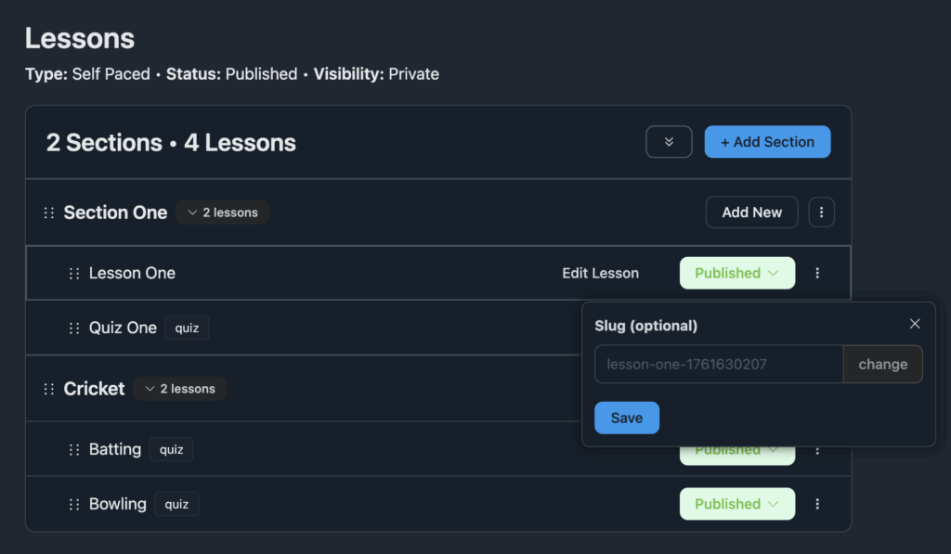This screenshot has width=951, height=554.
Task: Open the three-dot menu for Lesson One
Action: click(x=817, y=273)
